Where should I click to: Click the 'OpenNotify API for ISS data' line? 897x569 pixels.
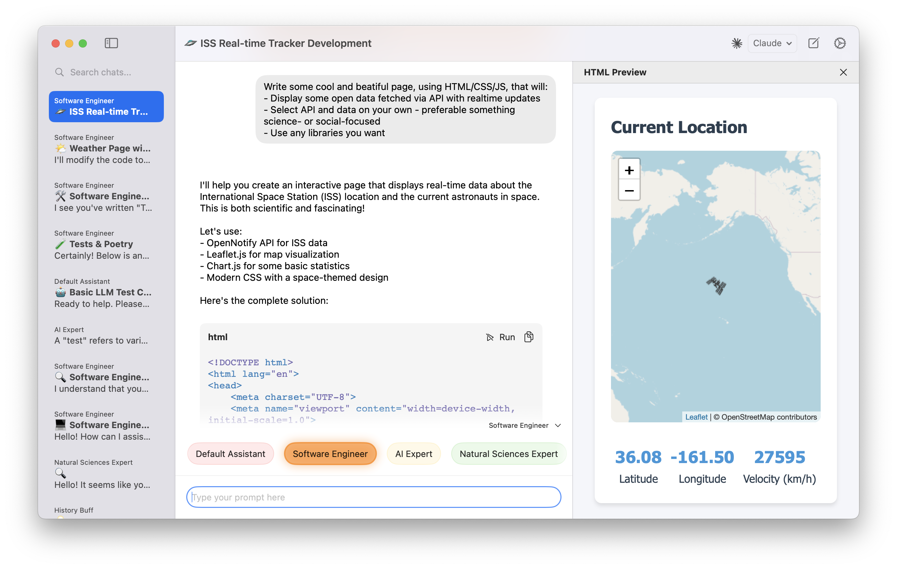click(263, 243)
